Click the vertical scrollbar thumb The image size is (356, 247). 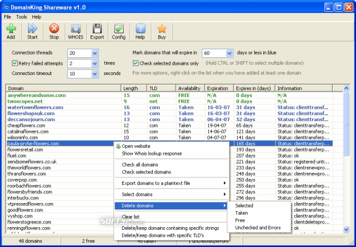click(x=346, y=124)
